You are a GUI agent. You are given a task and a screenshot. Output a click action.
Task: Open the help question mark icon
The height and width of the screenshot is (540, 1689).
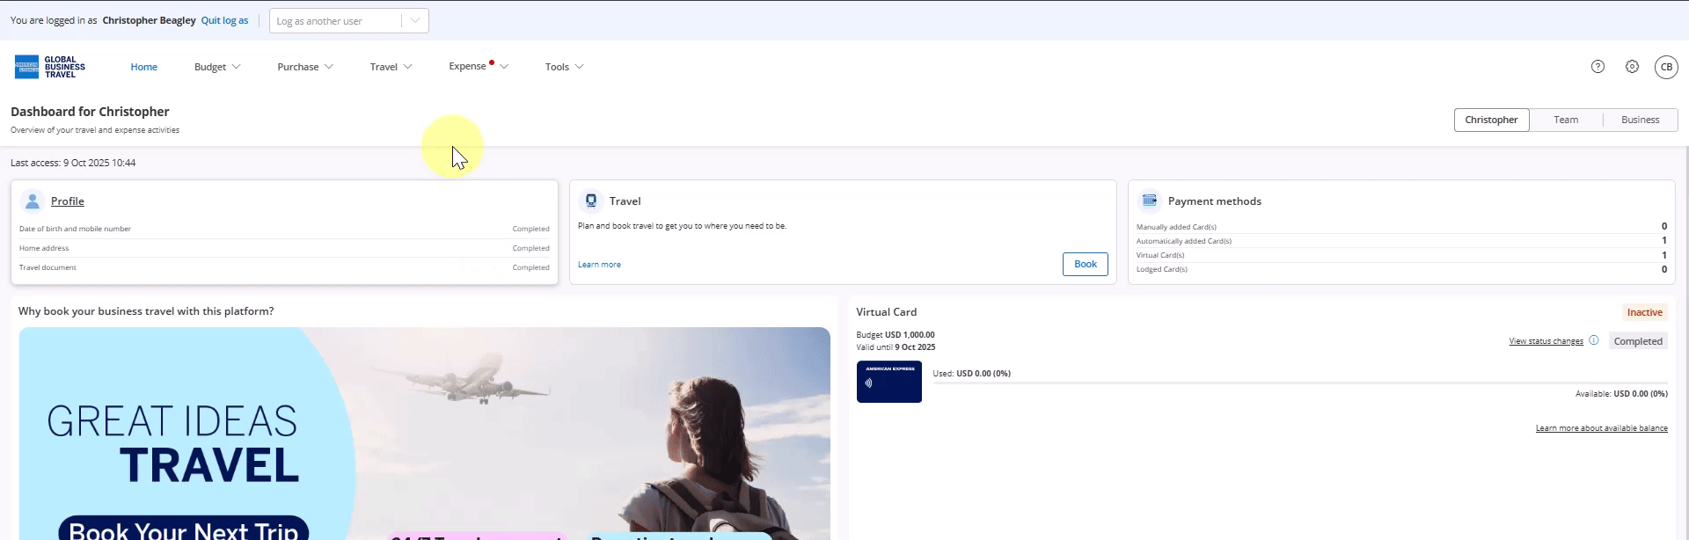click(x=1598, y=67)
